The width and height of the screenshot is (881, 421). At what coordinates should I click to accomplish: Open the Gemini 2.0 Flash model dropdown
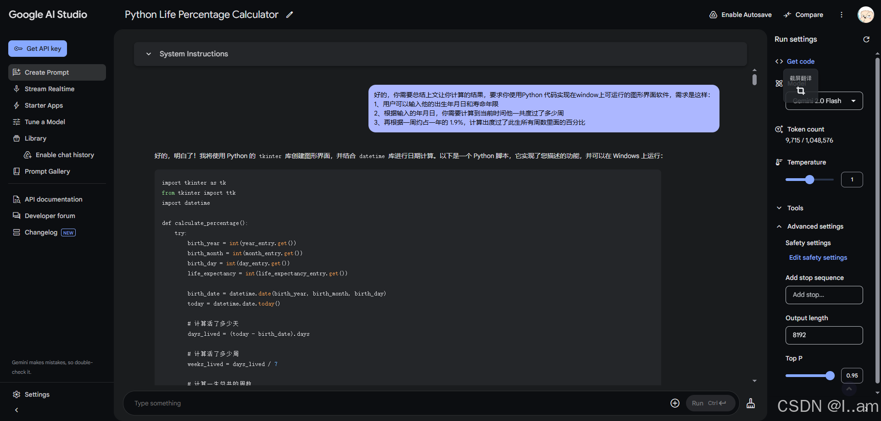pyautogui.click(x=824, y=101)
